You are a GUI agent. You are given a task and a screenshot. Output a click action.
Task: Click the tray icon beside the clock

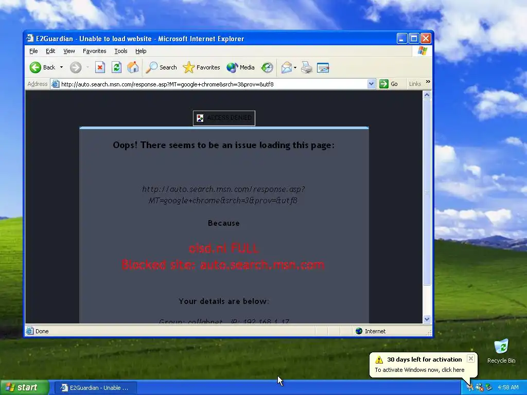click(x=489, y=388)
